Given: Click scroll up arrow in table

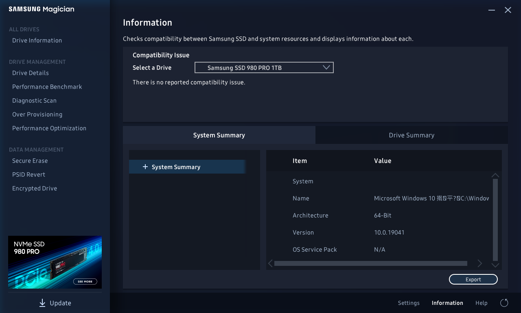Looking at the screenshot, I should pyautogui.click(x=495, y=175).
